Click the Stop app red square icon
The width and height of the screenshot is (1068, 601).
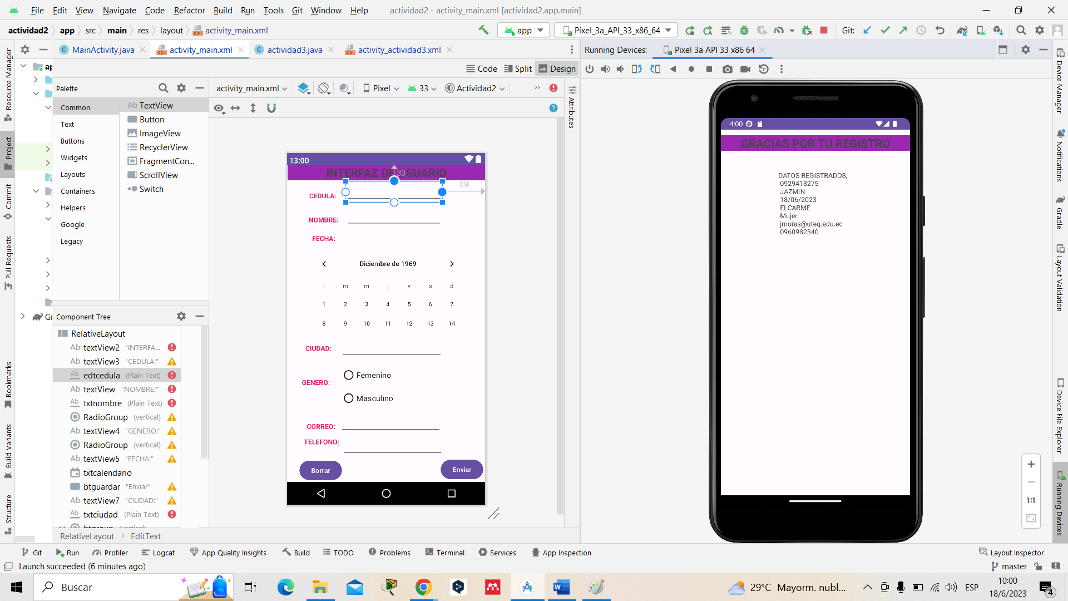click(x=824, y=31)
